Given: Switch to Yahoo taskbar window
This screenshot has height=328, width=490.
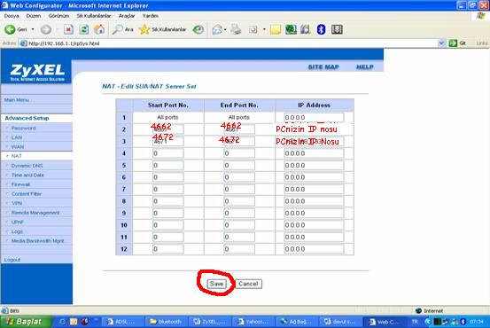Looking at the screenshot, I should coord(253,322).
